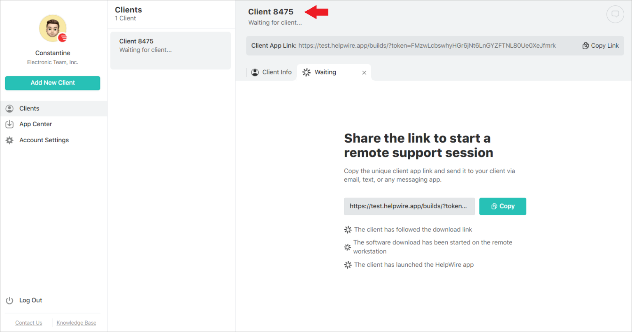Click the person icon on the Client Info tab
Viewport: 632px width, 332px height.
[255, 72]
